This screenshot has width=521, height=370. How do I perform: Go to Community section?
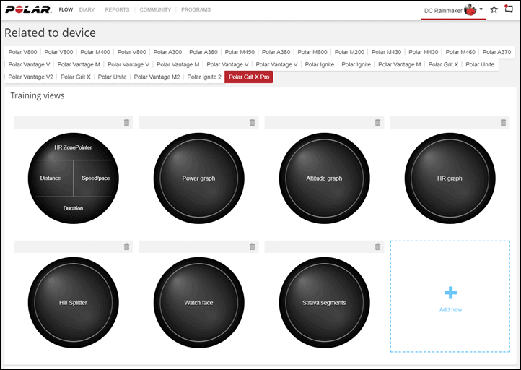155,9
